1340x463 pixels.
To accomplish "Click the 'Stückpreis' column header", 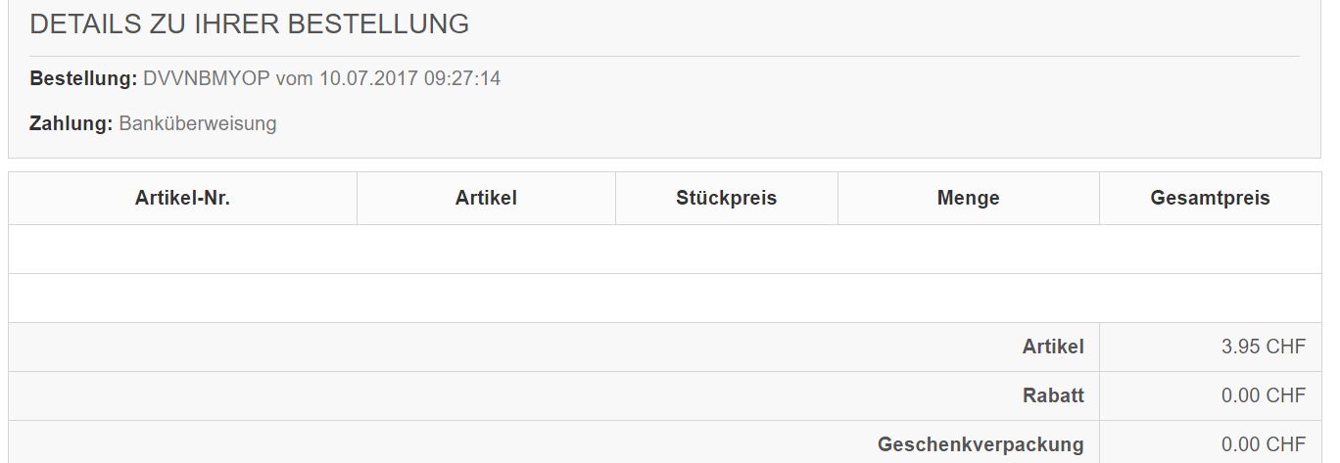I will [x=726, y=198].
